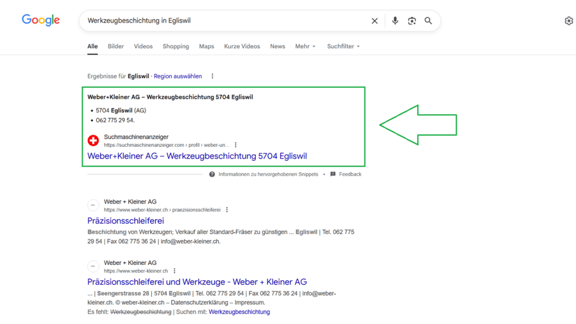Click the Region auswählen link
576x324 pixels.
pos(178,76)
